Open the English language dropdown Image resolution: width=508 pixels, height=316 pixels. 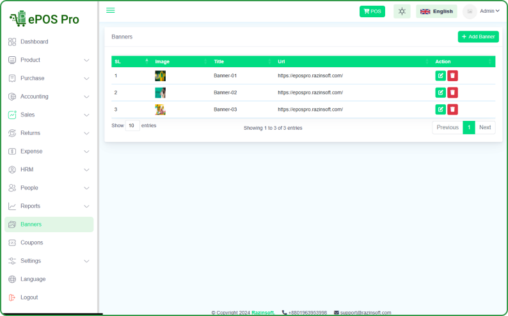pos(436,11)
